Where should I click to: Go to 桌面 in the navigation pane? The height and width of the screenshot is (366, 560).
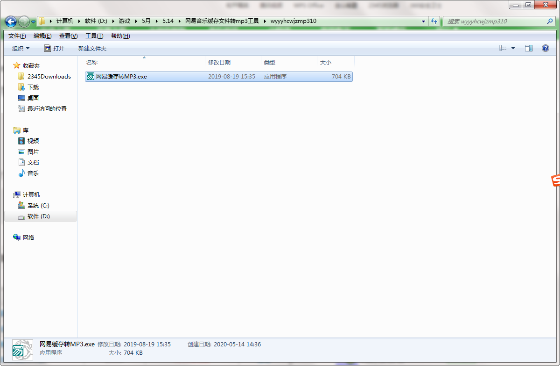(28, 98)
